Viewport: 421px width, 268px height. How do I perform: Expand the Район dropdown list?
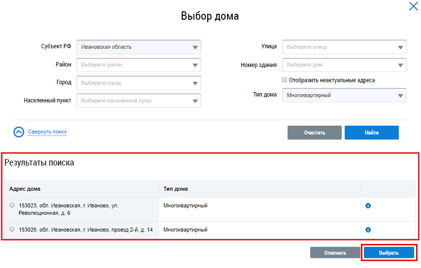139,65
